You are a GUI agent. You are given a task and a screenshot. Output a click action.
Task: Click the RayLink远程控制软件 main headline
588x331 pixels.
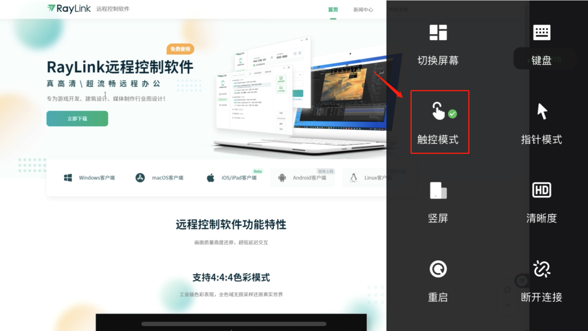tap(120, 67)
